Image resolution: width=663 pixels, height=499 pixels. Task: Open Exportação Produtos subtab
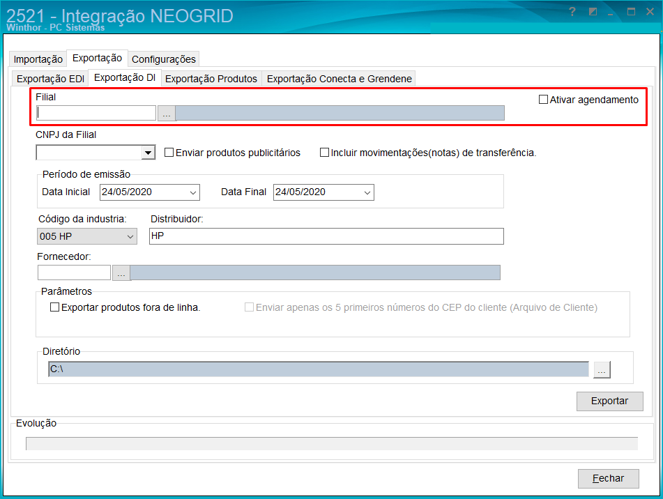[x=211, y=79]
